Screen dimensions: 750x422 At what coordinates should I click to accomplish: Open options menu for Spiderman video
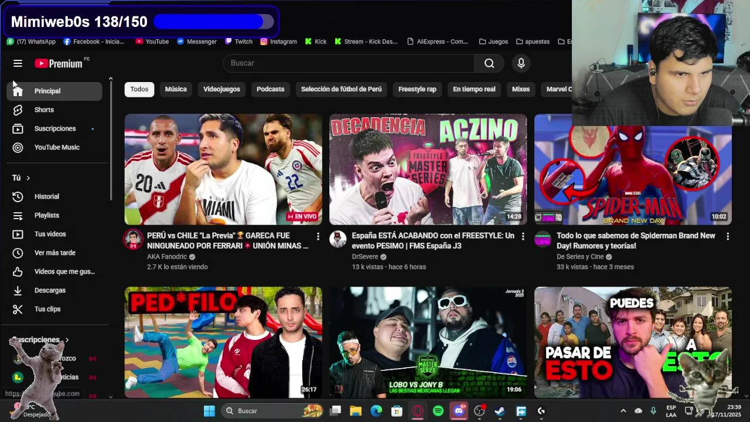(728, 236)
